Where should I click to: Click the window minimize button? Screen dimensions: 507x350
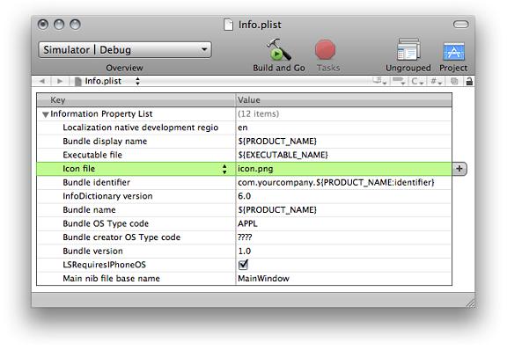pos(59,25)
